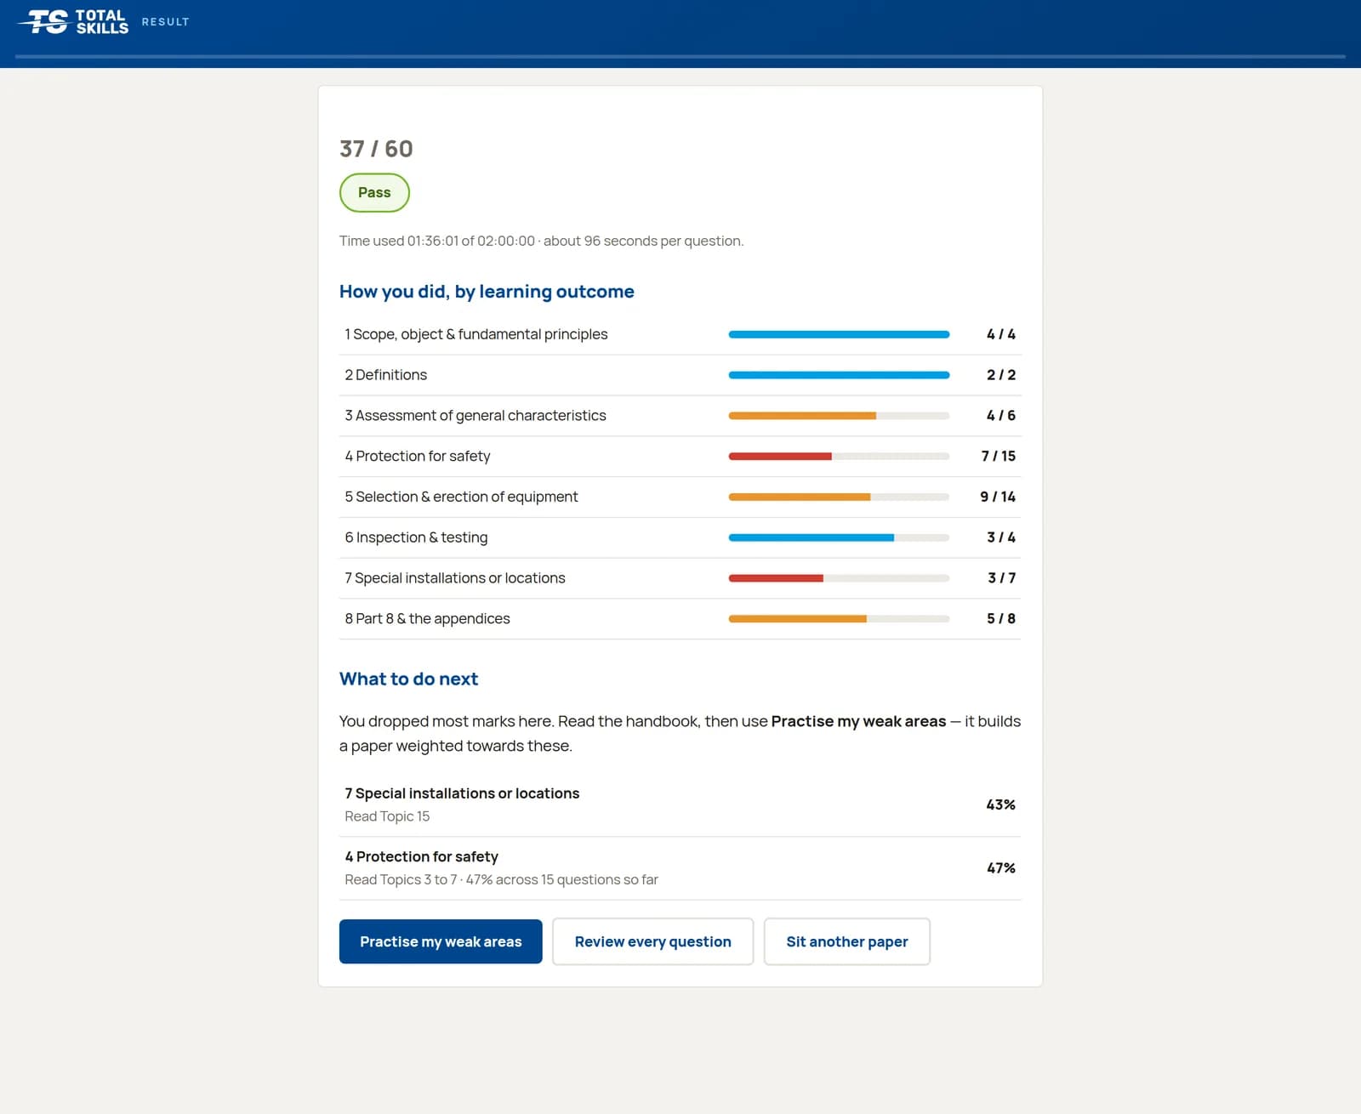The width and height of the screenshot is (1361, 1114).
Task: Select '1 Scope, object & fundamental principles' row
Action: 680,334
